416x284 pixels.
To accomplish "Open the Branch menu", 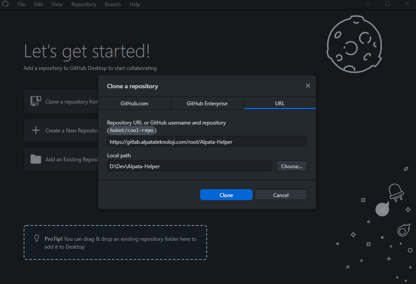I will (x=113, y=4).
